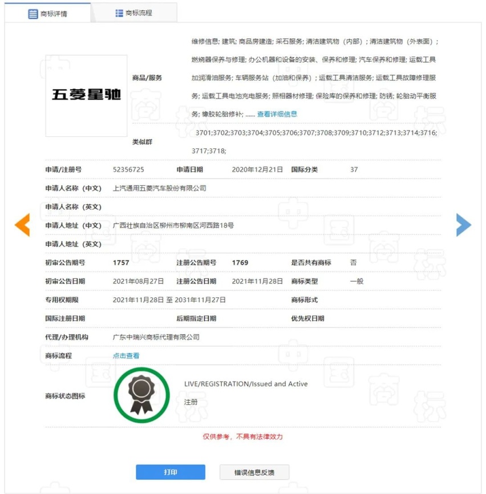
Task: Click the 类似群 label
Action: 143,142
